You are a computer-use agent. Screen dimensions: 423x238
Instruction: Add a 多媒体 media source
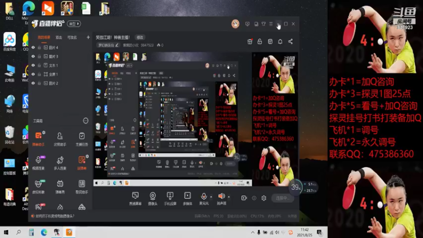tap(188, 198)
